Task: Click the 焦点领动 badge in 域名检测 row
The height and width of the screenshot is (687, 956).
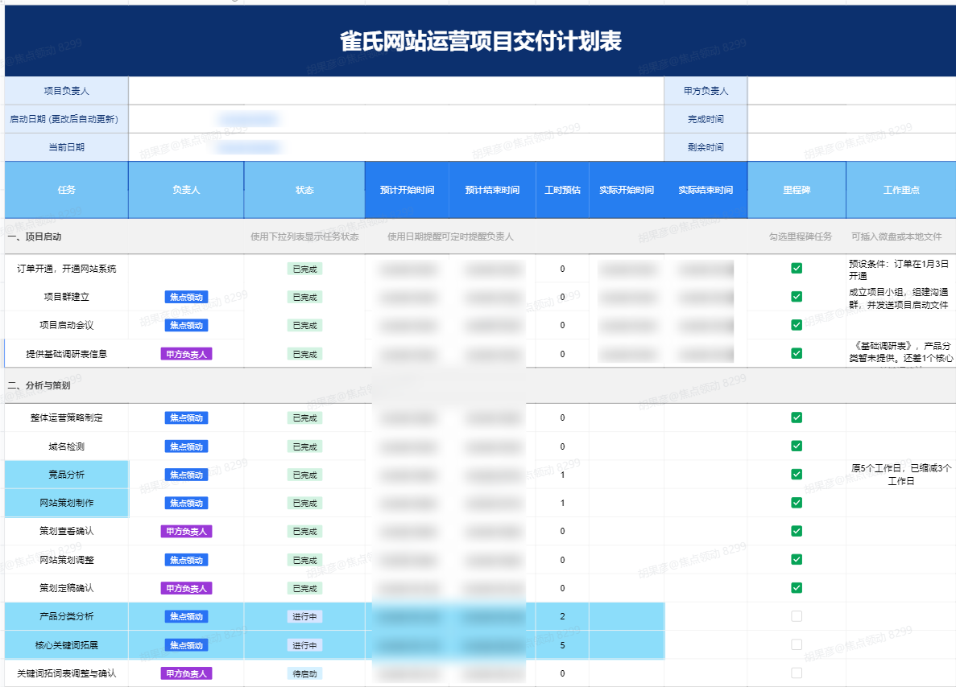Action: point(186,446)
